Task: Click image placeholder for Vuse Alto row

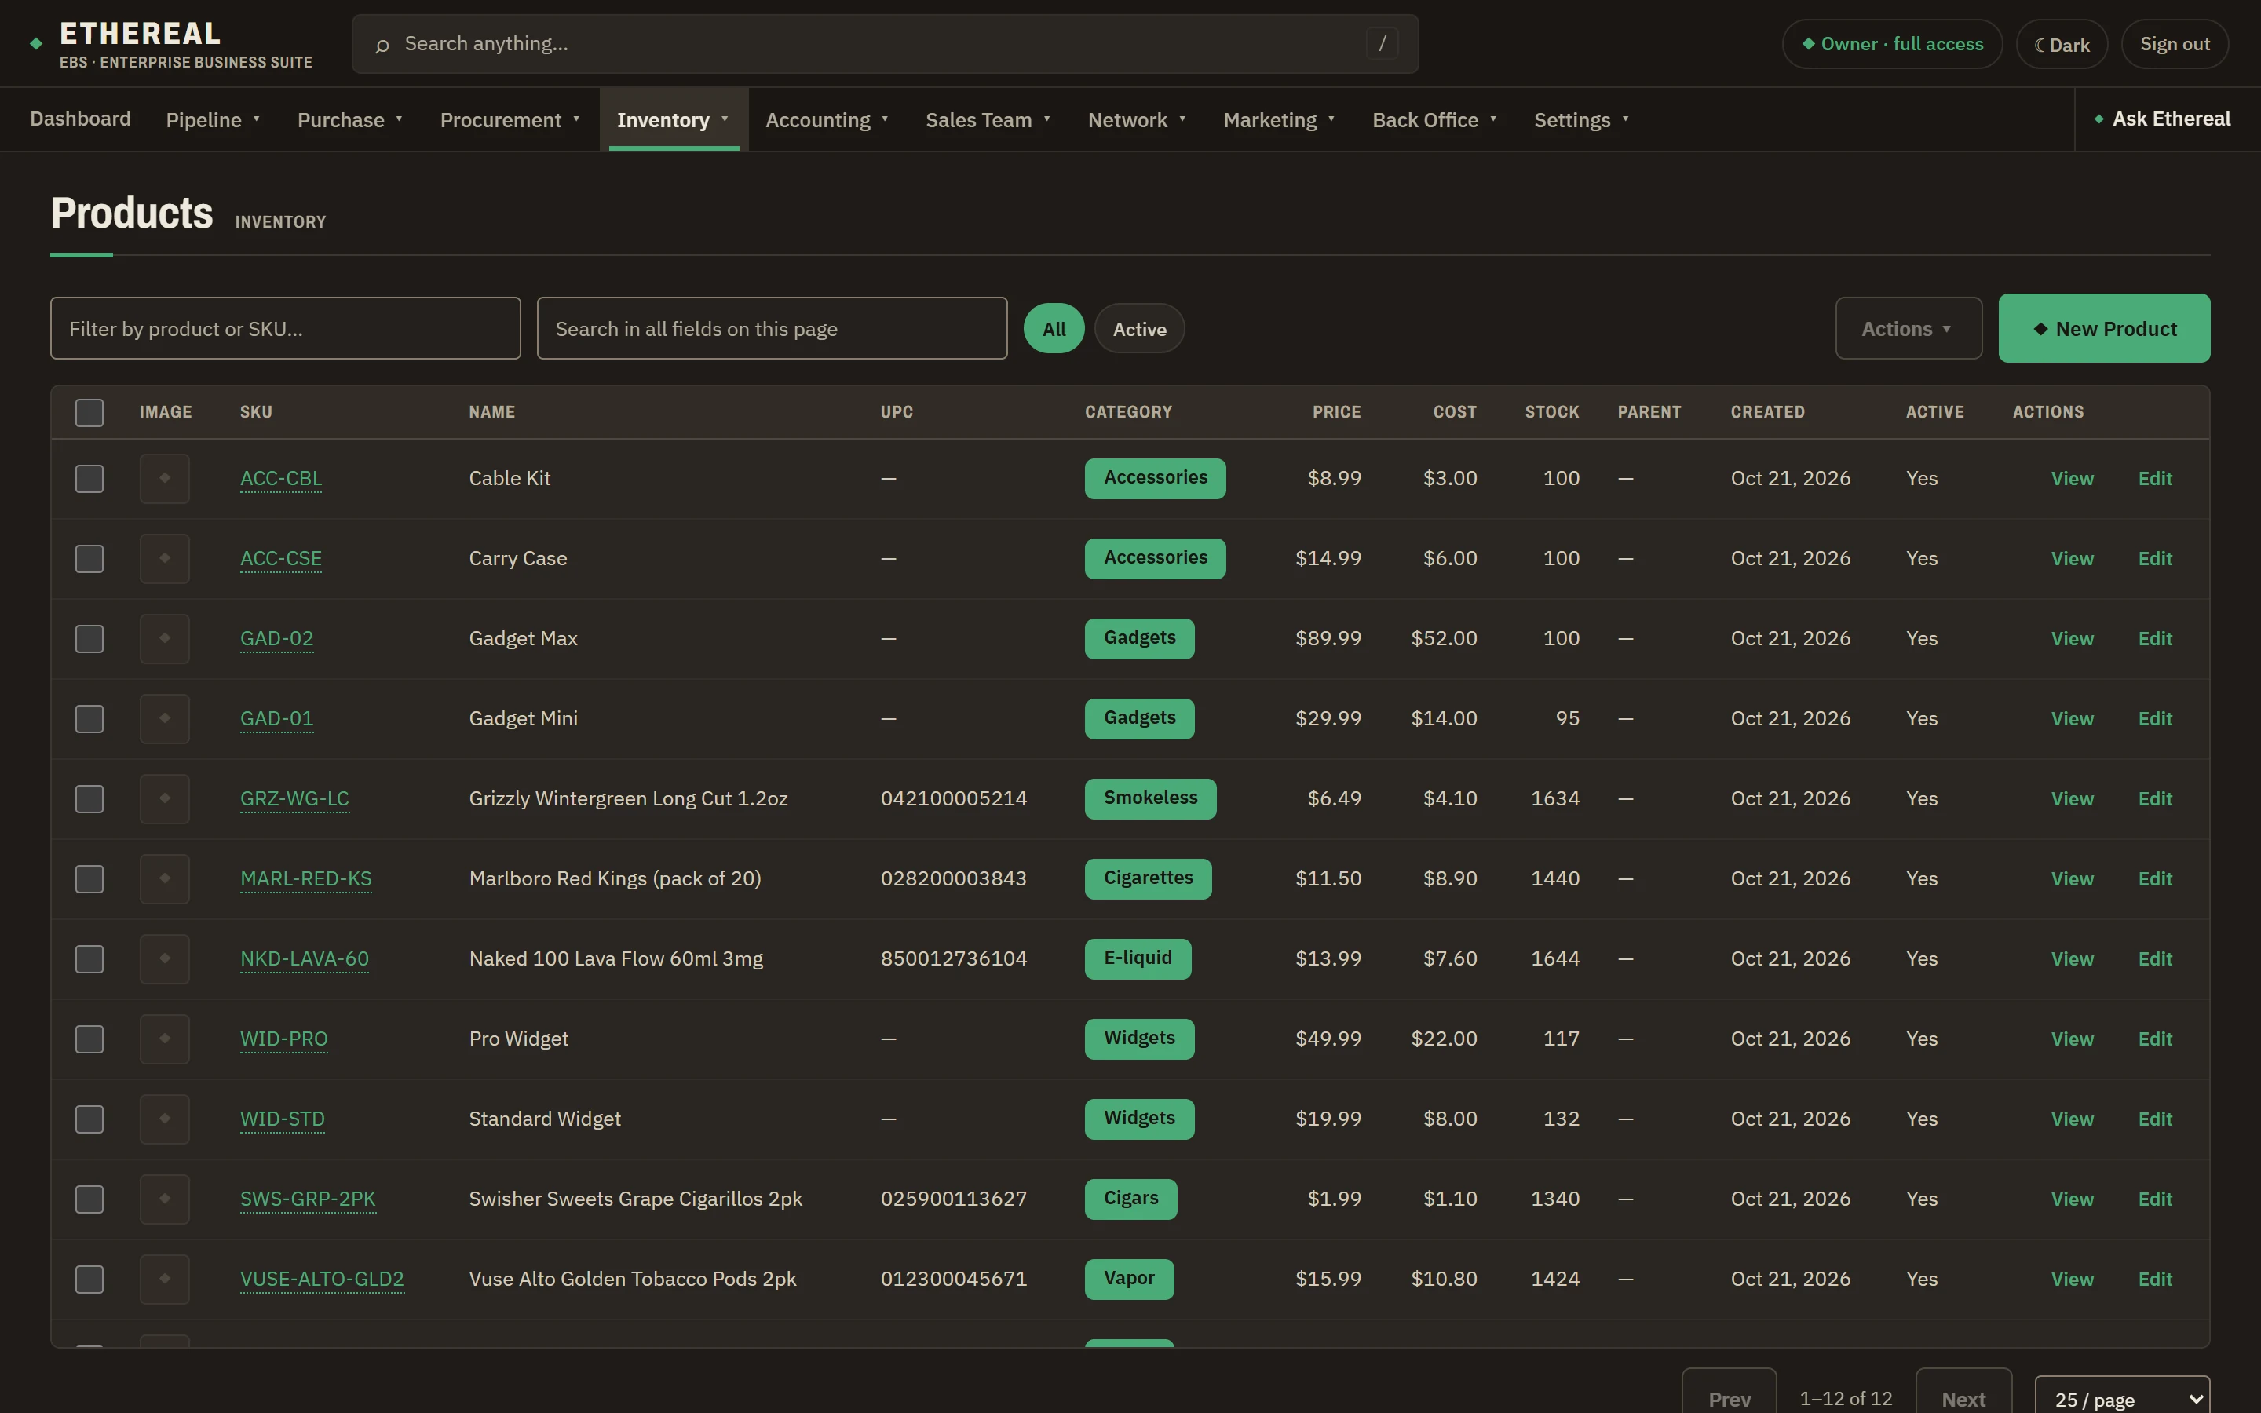Action: (164, 1280)
